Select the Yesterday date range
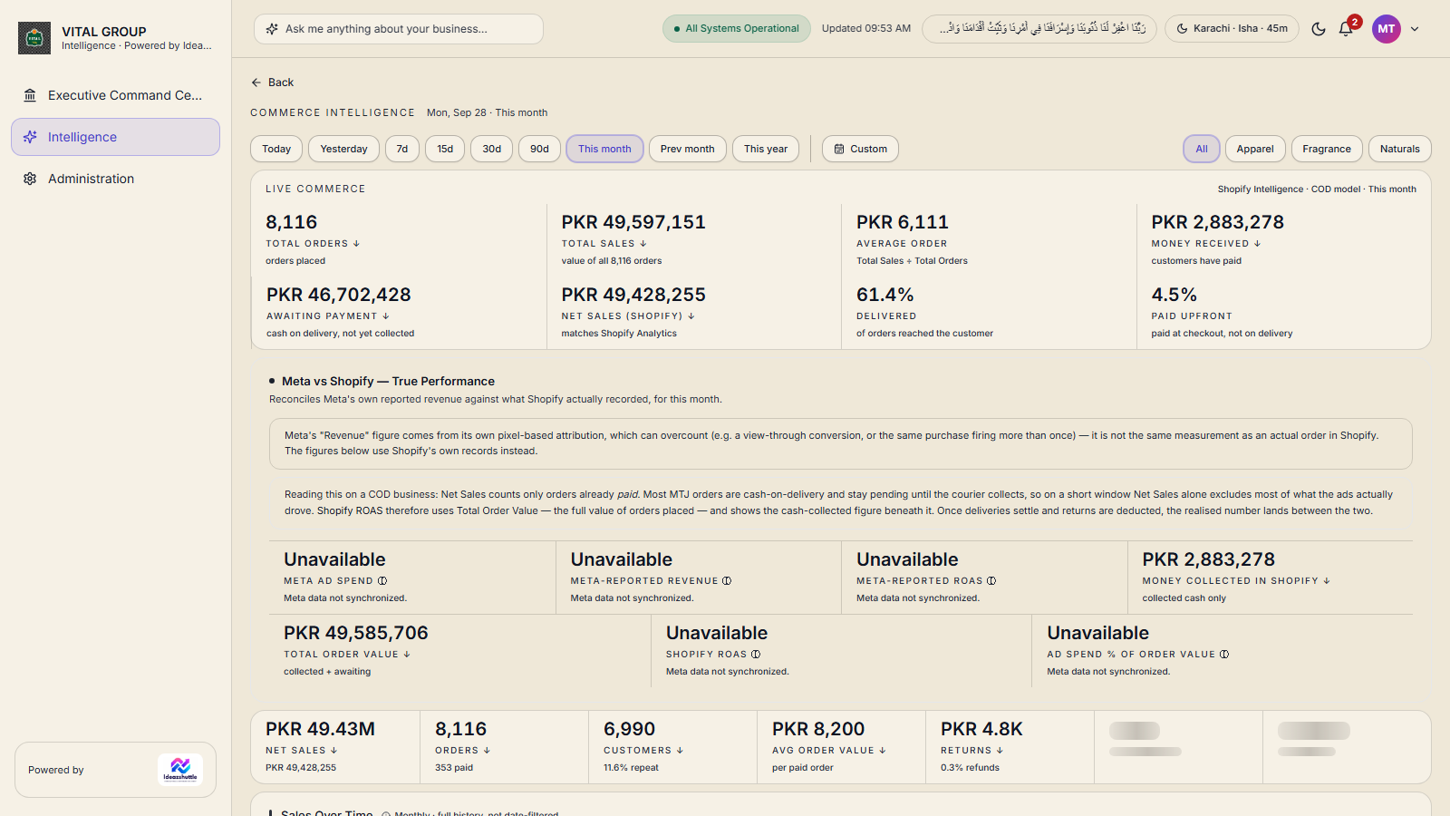Viewport: 1450px width, 816px height. 343,149
